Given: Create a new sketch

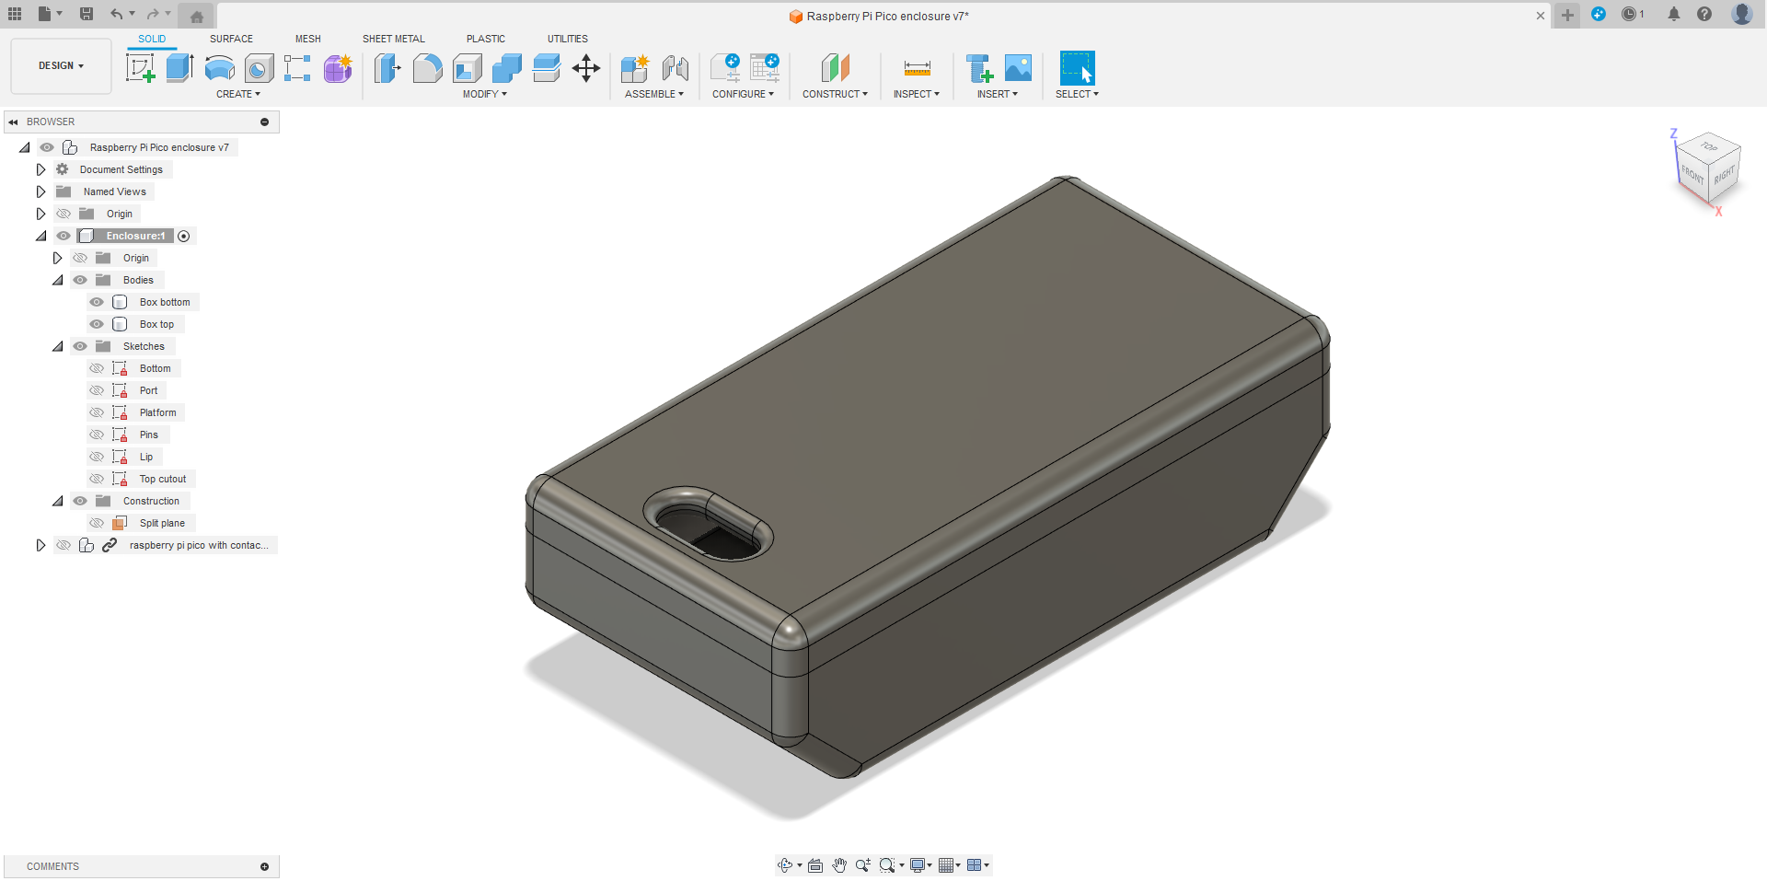Looking at the screenshot, I should pyautogui.click(x=141, y=67).
